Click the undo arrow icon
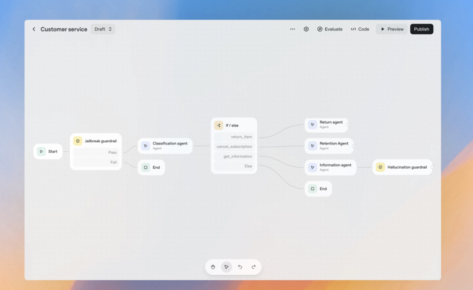Image resolution: width=473 pixels, height=290 pixels. [240, 267]
